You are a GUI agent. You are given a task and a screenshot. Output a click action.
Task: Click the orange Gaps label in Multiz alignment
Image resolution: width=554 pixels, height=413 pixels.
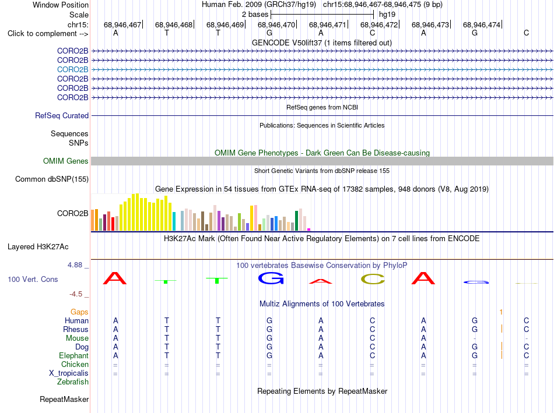tap(79, 312)
